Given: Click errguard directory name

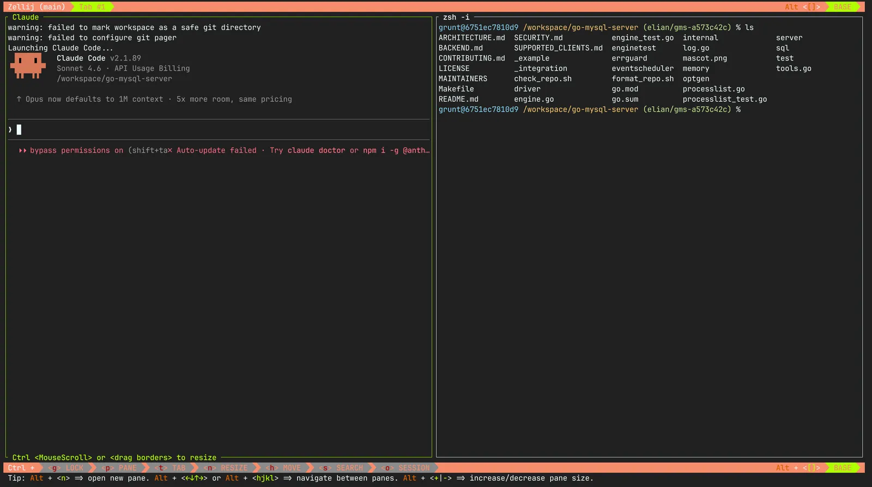Looking at the screenshot, I should pos(629,58).
